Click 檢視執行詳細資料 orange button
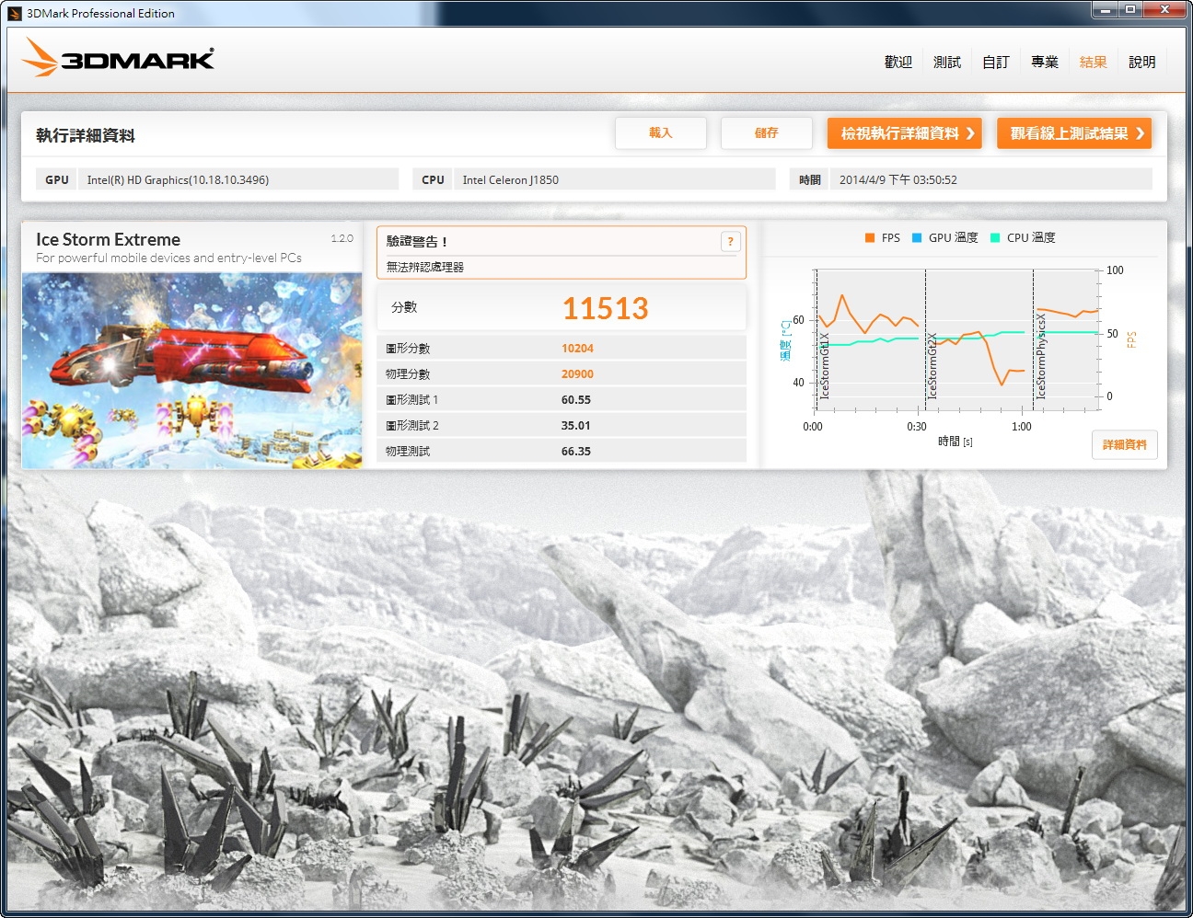1193x918 pixels. [905, 133]
